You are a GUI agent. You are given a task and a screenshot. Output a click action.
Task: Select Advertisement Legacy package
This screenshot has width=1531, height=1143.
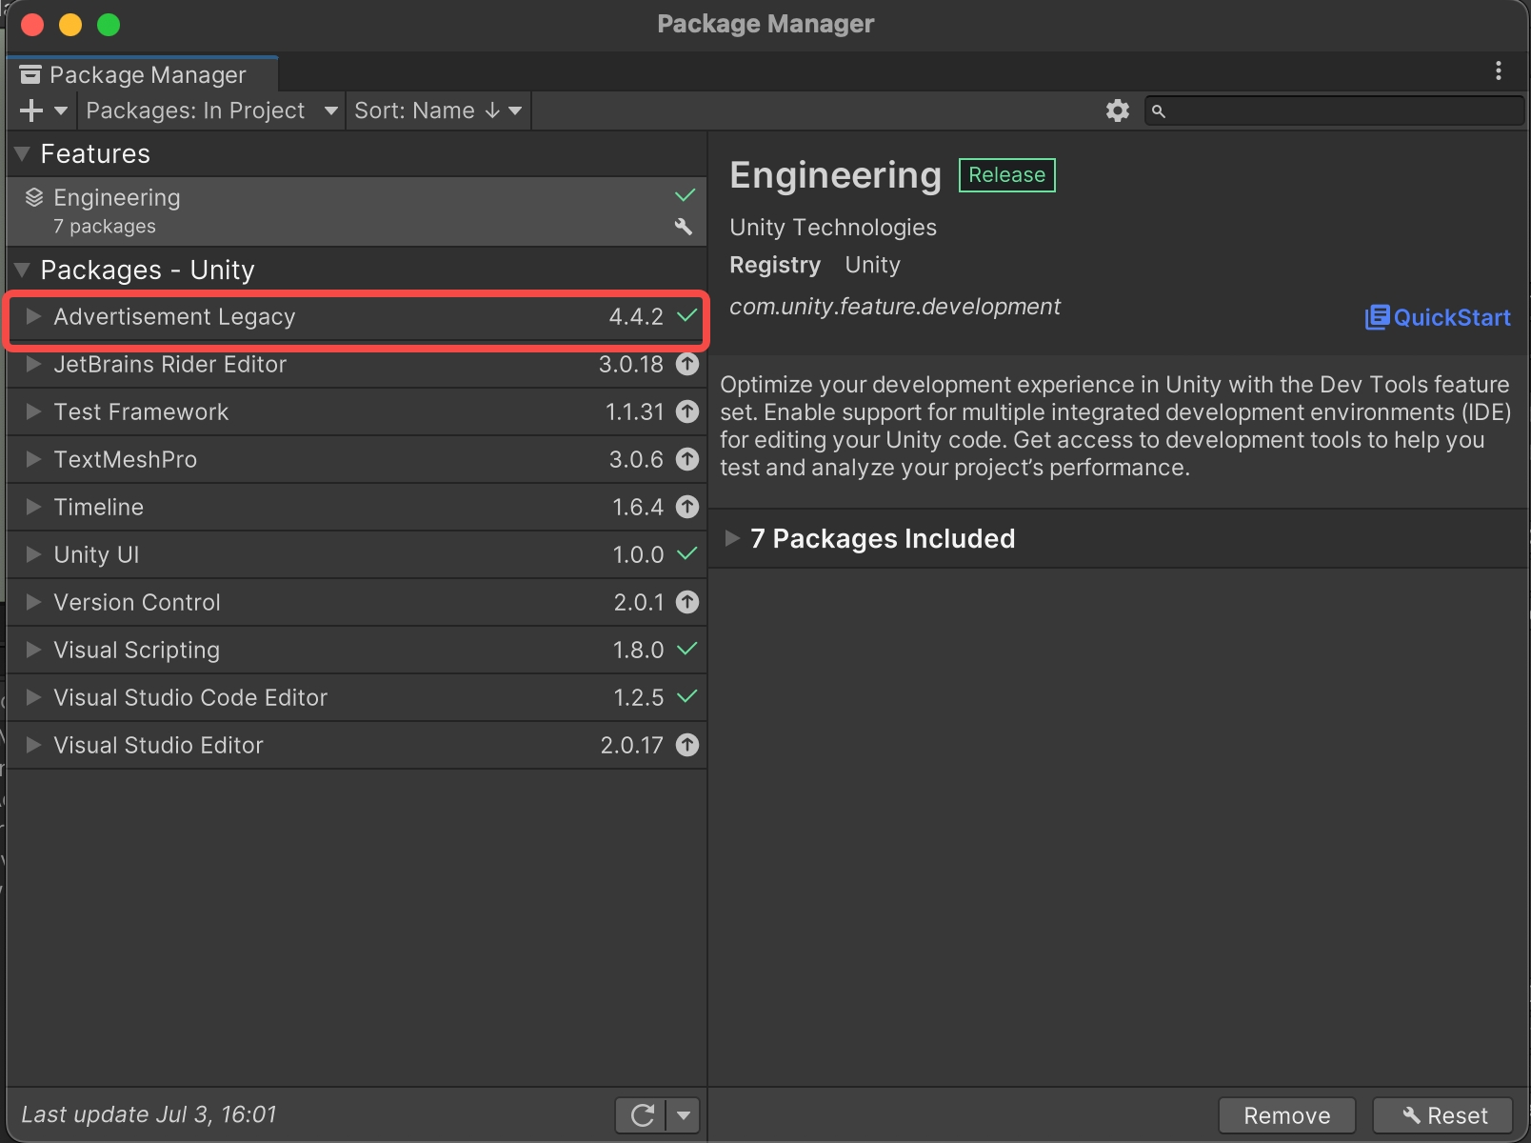pyautogui.click(x=357, y=316)
